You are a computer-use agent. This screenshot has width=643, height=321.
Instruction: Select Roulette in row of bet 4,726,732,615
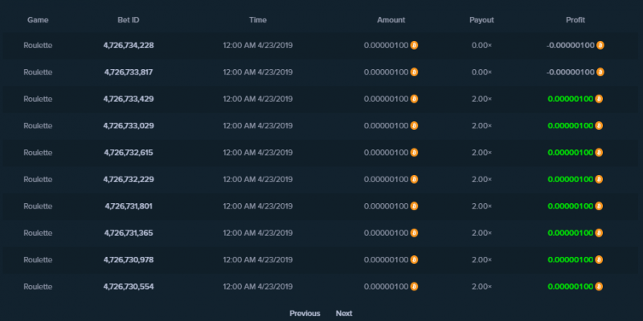pos(38,152)
